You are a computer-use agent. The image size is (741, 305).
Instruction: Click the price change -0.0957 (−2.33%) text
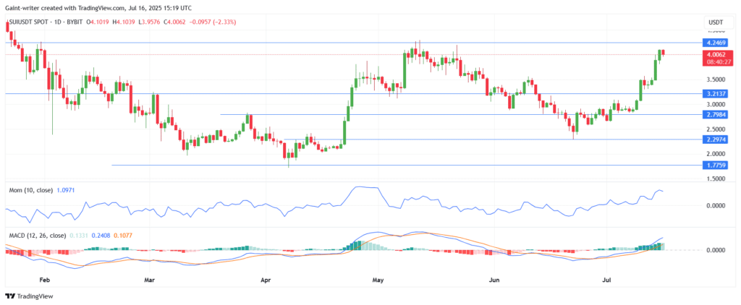point(214,22)
